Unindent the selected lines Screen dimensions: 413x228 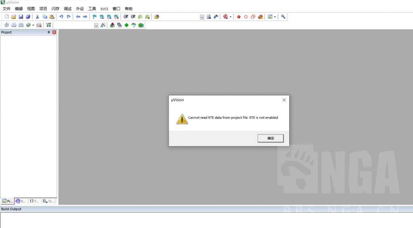133,17
